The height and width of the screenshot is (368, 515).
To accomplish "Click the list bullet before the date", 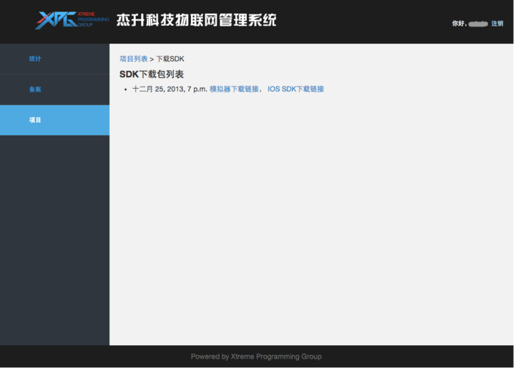I will tap(126, 89).
